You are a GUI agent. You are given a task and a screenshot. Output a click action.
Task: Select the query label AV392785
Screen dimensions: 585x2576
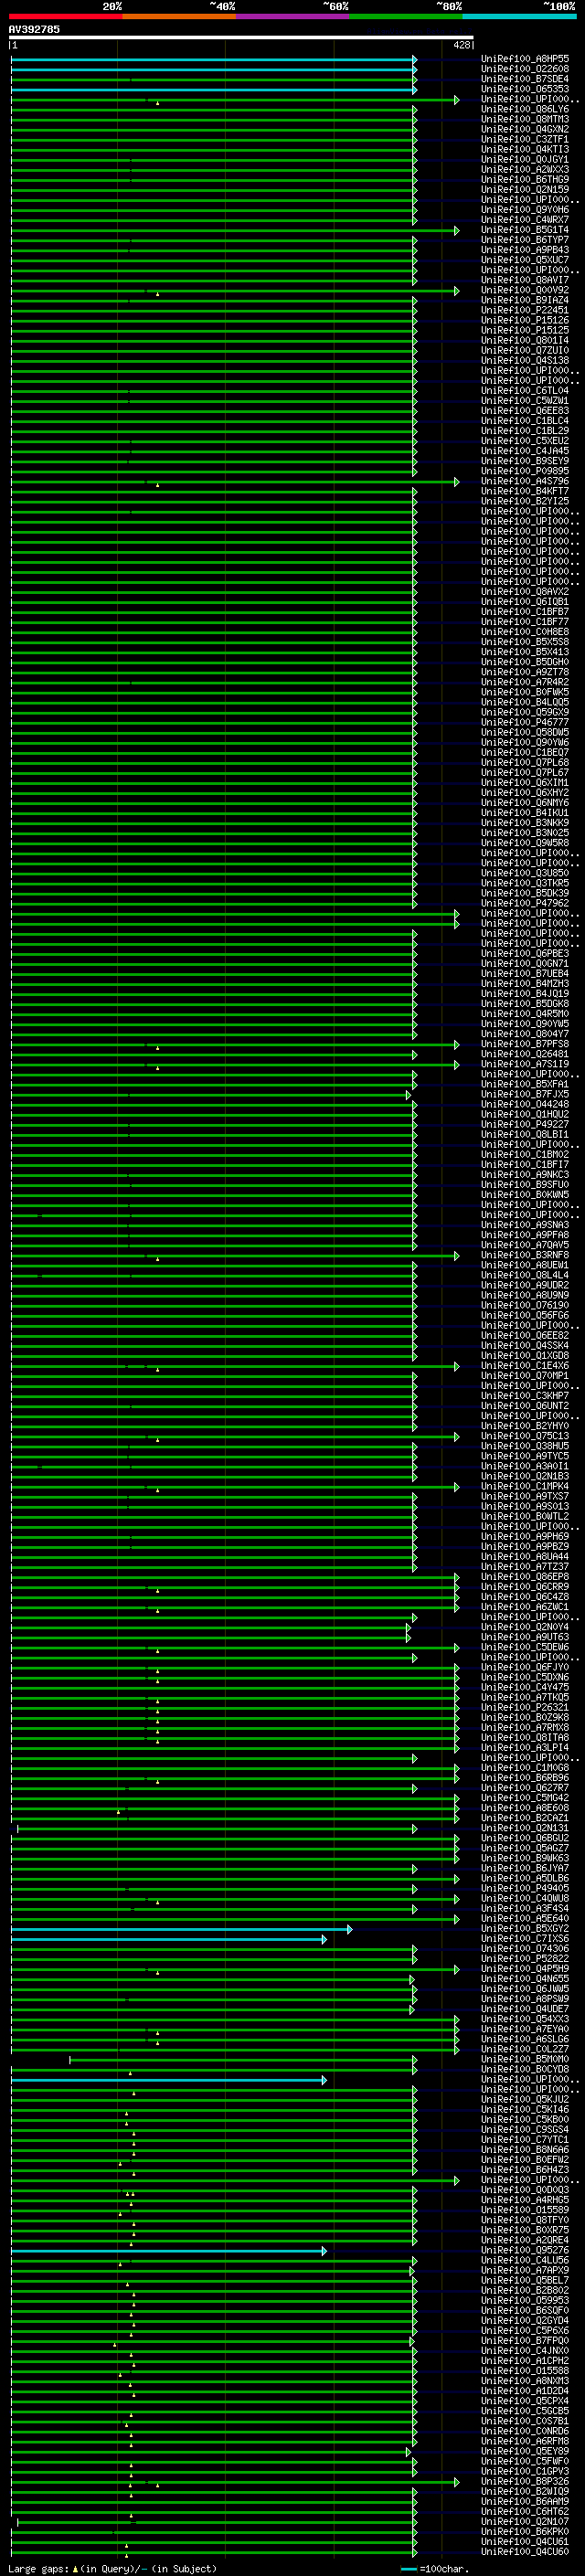[34, 29]
